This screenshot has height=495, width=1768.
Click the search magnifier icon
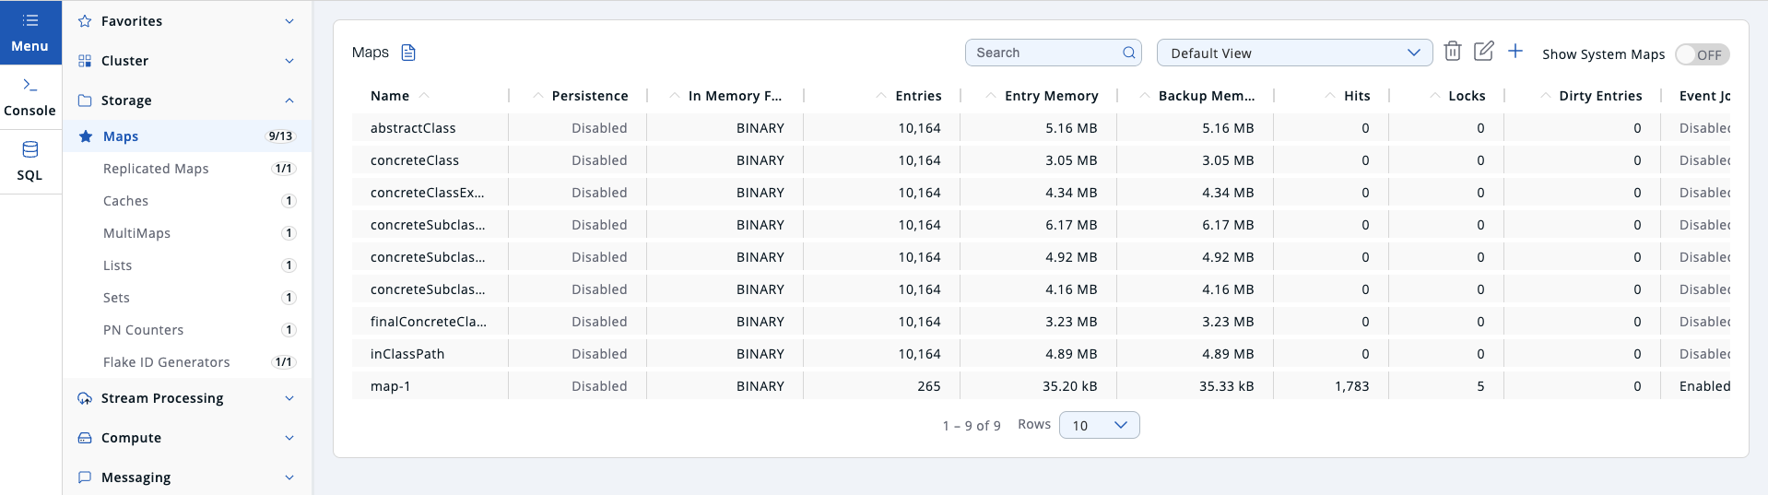(x=1128, y=53)
